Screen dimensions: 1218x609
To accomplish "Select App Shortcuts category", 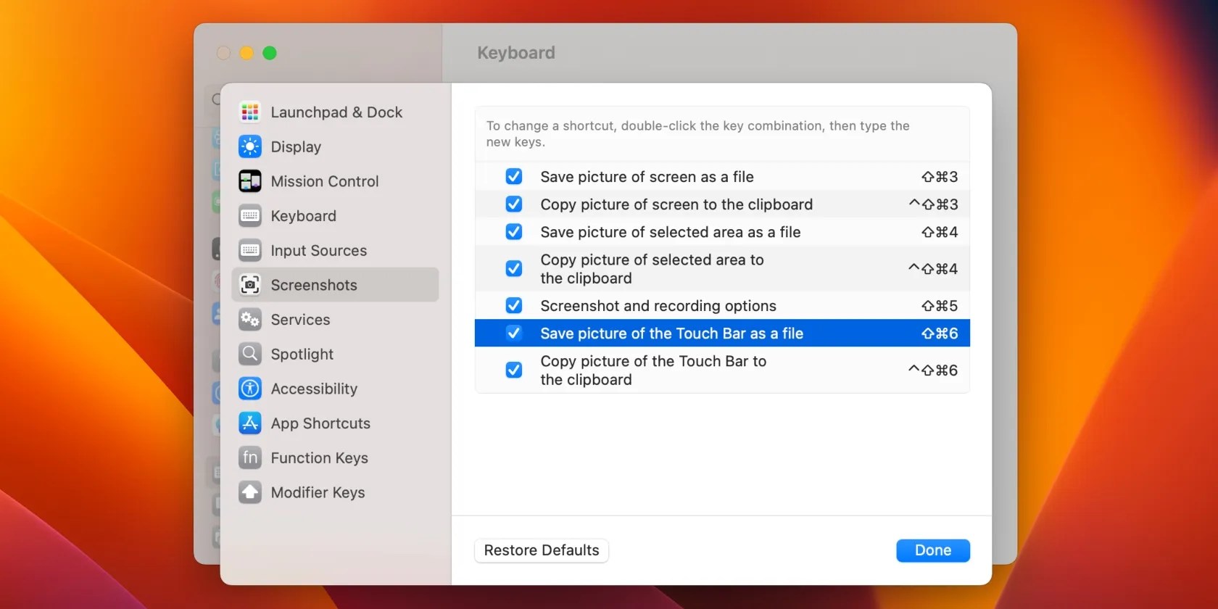I will click(335, 423).
